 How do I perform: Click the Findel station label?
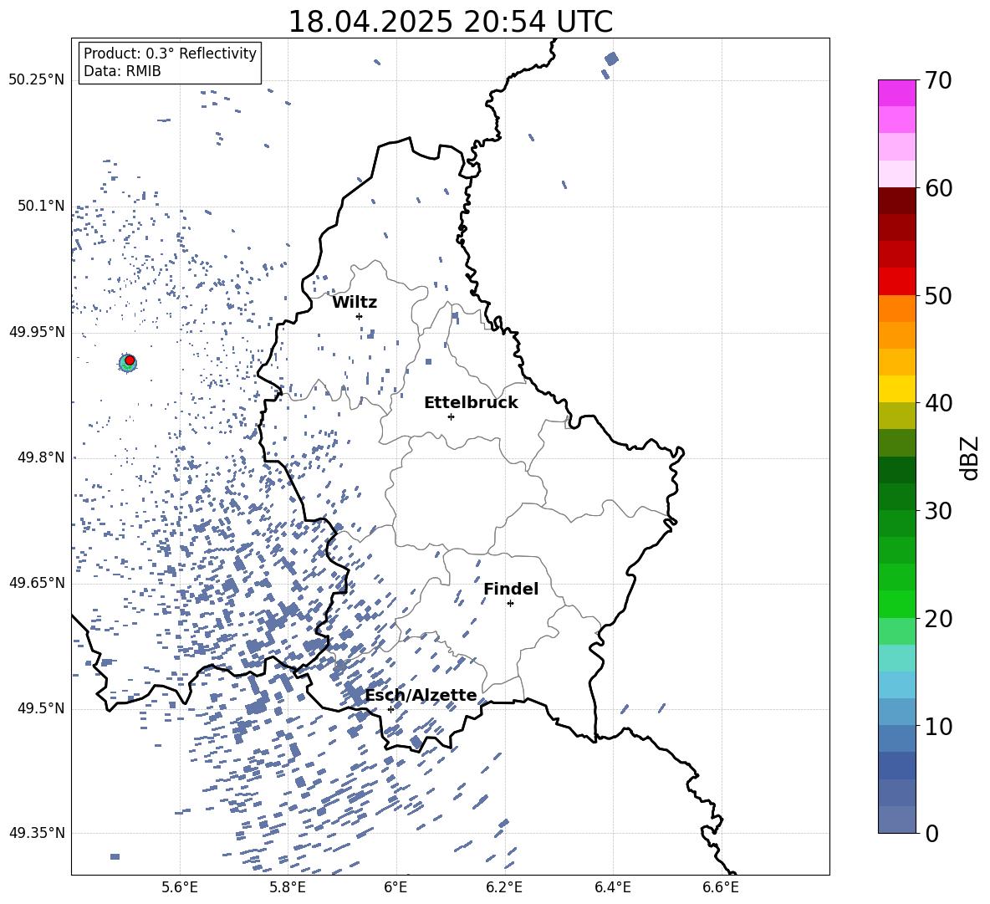[x=511, y=589]
